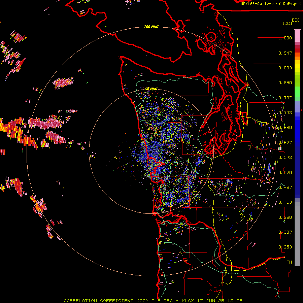
Task: Click the 0.947 scale value
Action: (x=285, y=53)
